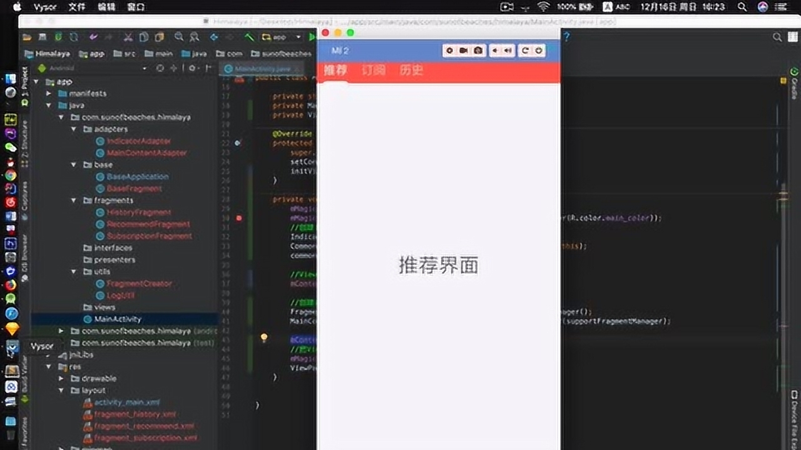Click the Project panel settings gear icon
Image resolution: width=801 pixels, height=450 pixels.
tap(192, 68)
